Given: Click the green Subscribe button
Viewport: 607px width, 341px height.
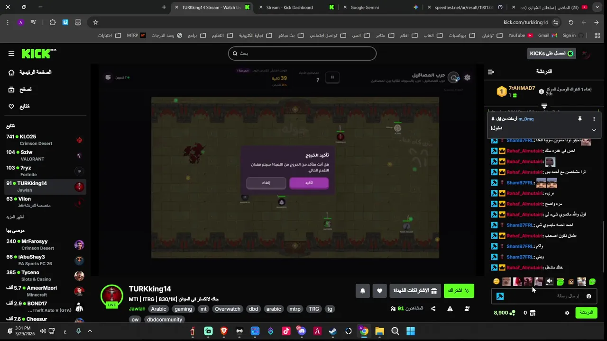Looking at the screenshot, I should click(459, 291).
